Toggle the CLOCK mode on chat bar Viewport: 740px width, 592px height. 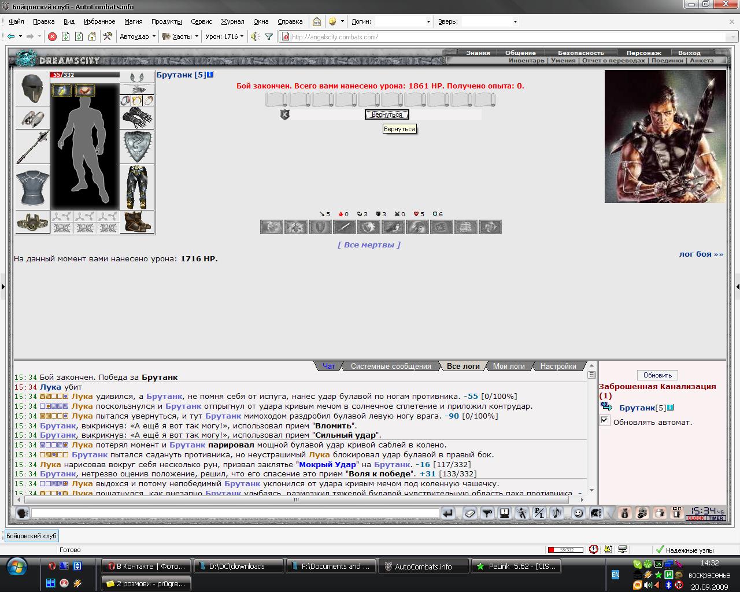[x=695, y=518]
